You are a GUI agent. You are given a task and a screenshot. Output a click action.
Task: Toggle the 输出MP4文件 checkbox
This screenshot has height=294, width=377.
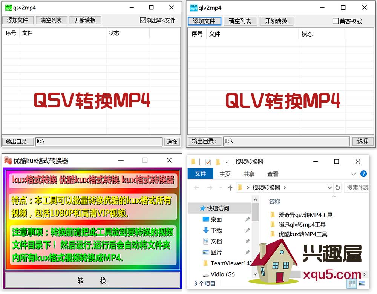click(143, 20)
